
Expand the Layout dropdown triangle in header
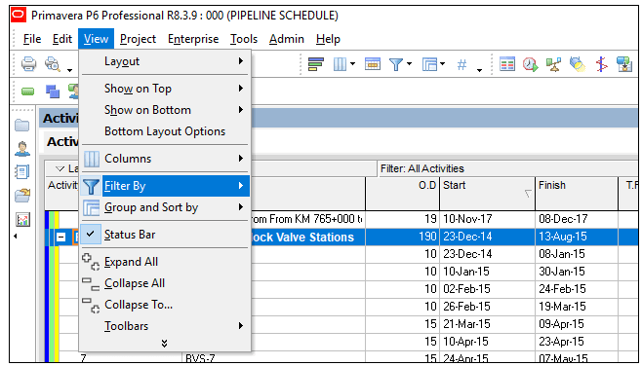tap(60, 168)
